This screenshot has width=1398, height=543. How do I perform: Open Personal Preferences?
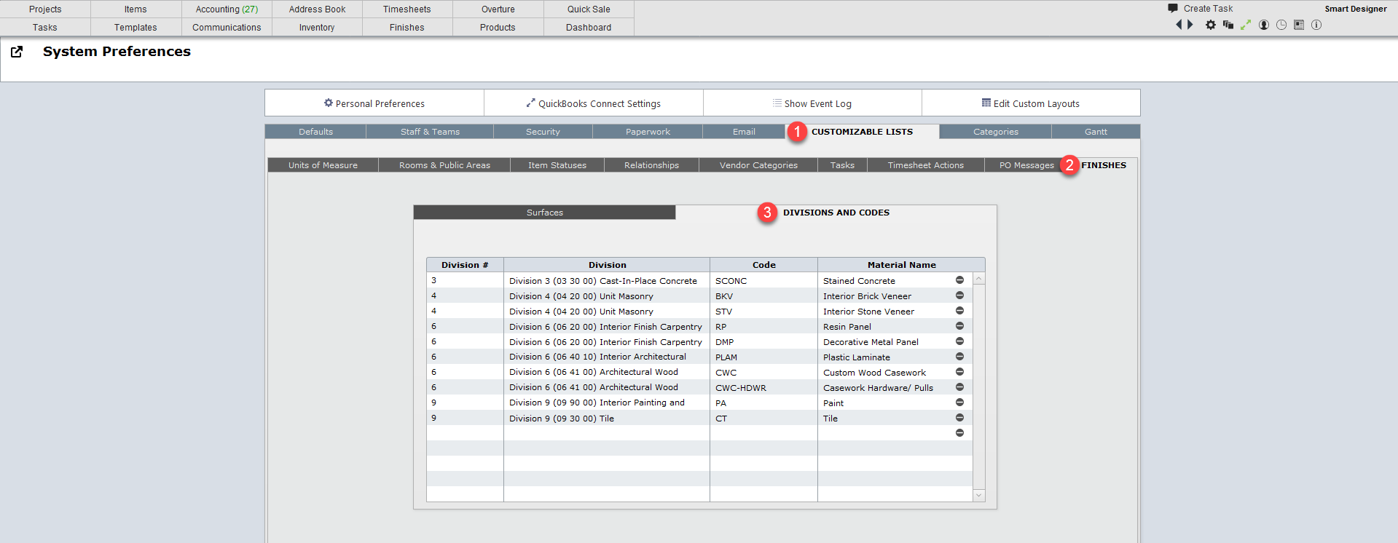pyautogui.click(x=374, y=103)
